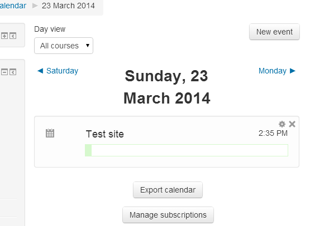Click the dropdown arrow on All courses
This screenshot has width=310, height=226.
(x=88, y=46)
